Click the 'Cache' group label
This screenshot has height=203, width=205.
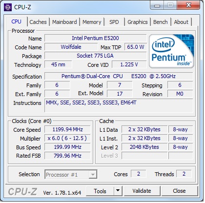pyautogui.click(x=106, y=121)
